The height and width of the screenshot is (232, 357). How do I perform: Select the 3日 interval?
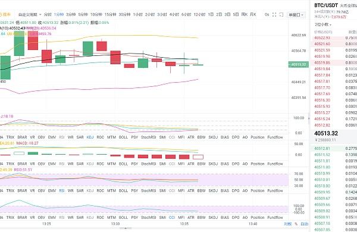(x=227, y=14)
